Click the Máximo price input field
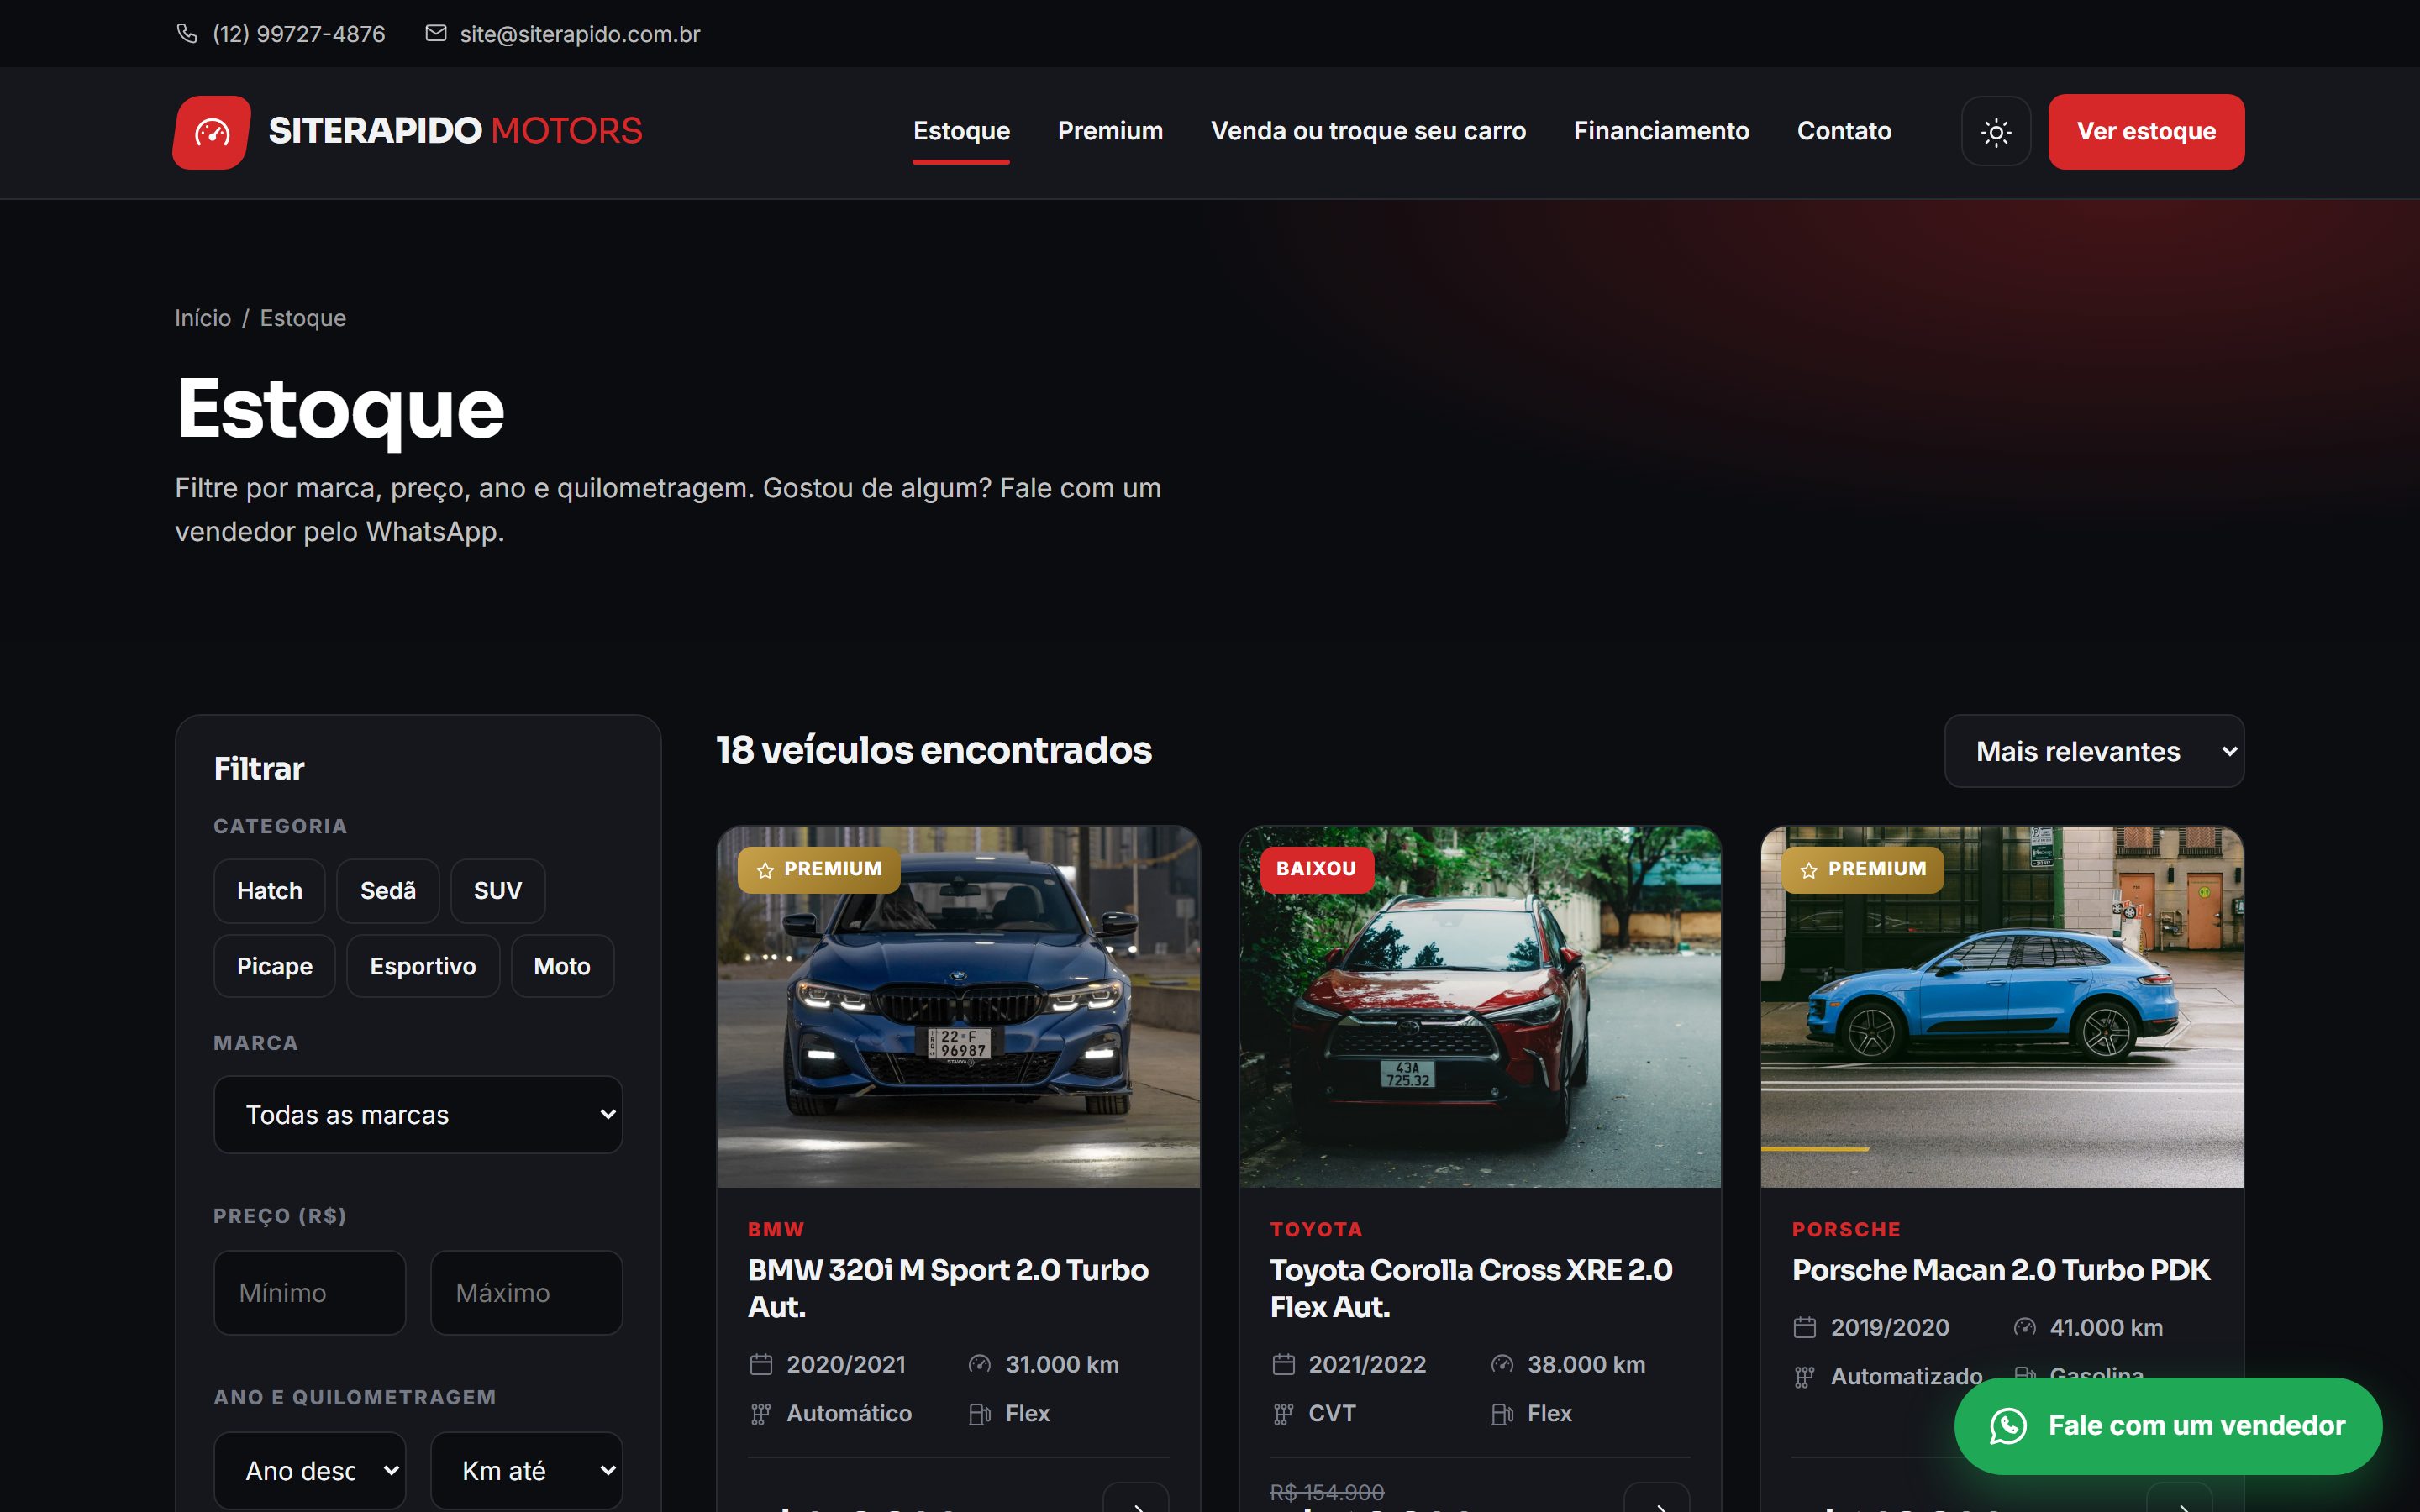 click(526, 1293)
